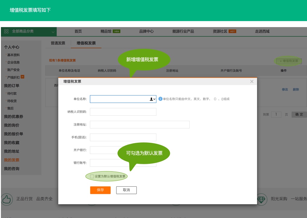This screenshot has width=307, height=218.
Task: Click the 修改 link in operations column
Action: 285,89
